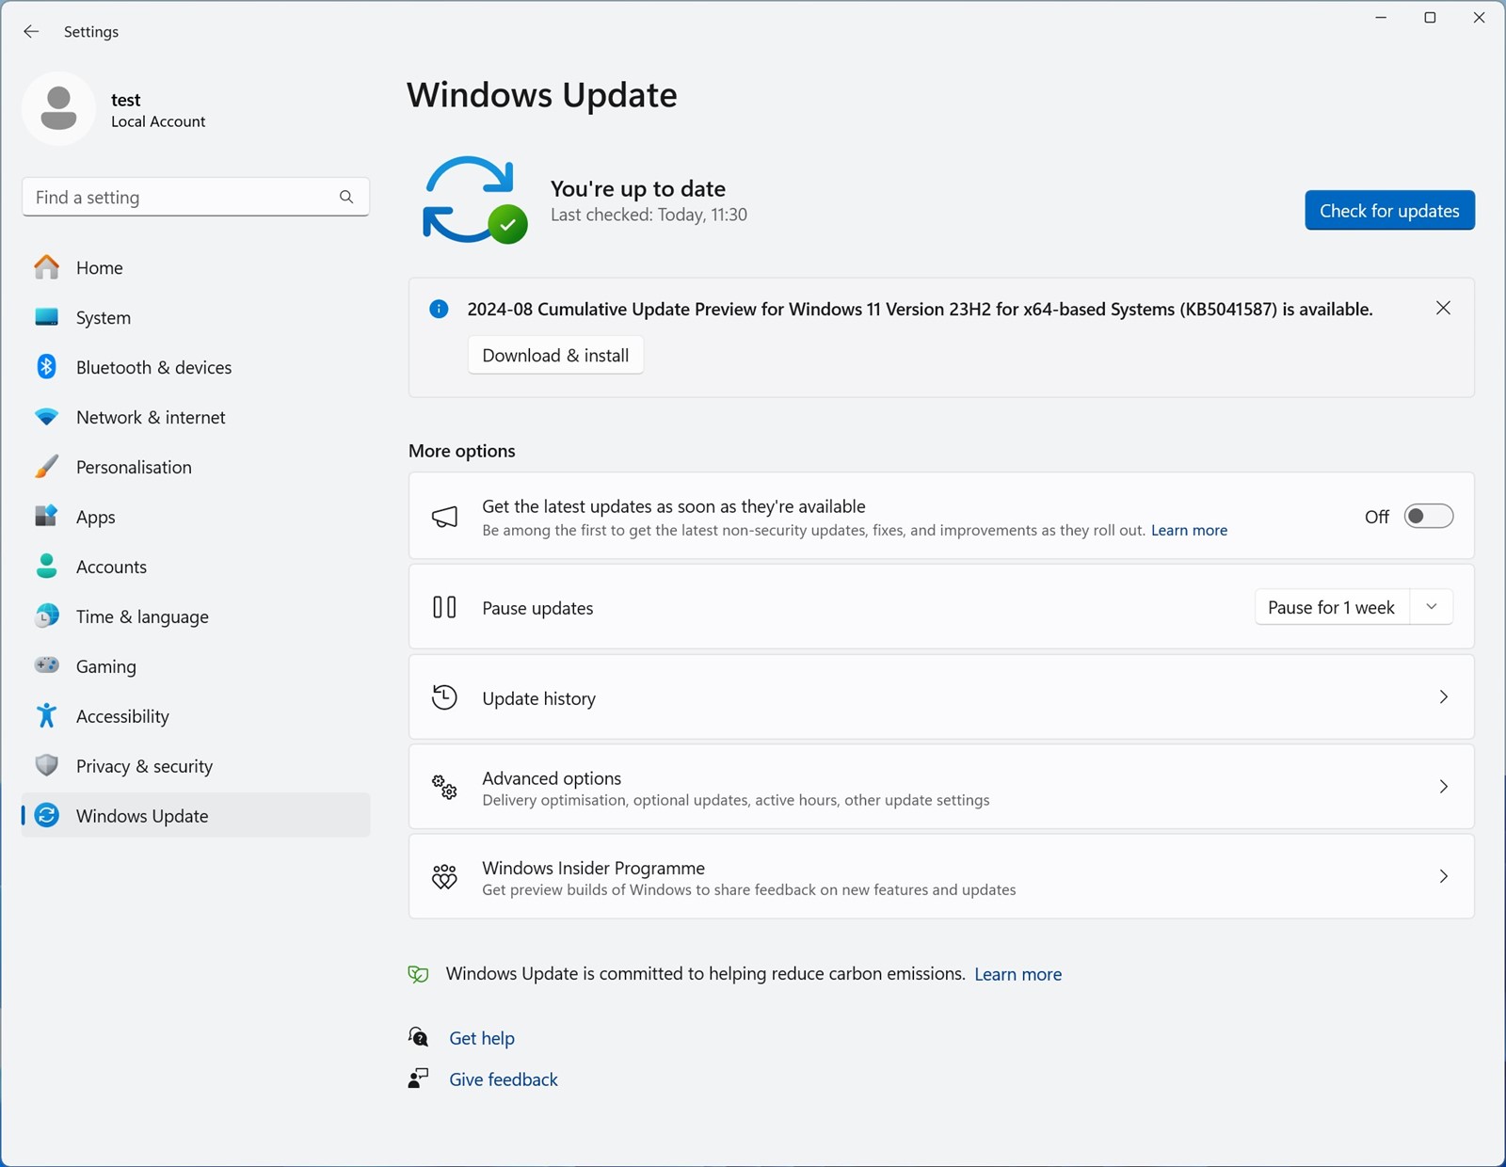Click the Windows Insider Programme title
The height and width of the screenshot is (1167, 1506).
click(x=593, y=868)
